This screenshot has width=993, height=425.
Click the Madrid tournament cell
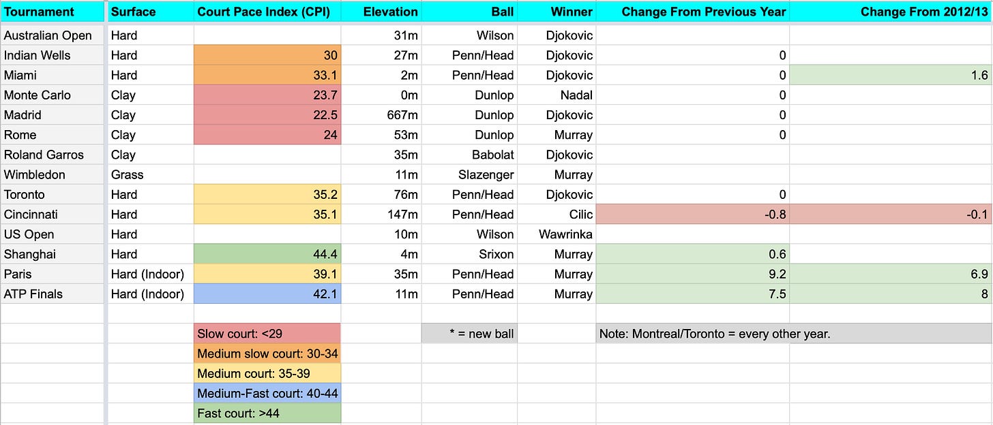[52, 114]
